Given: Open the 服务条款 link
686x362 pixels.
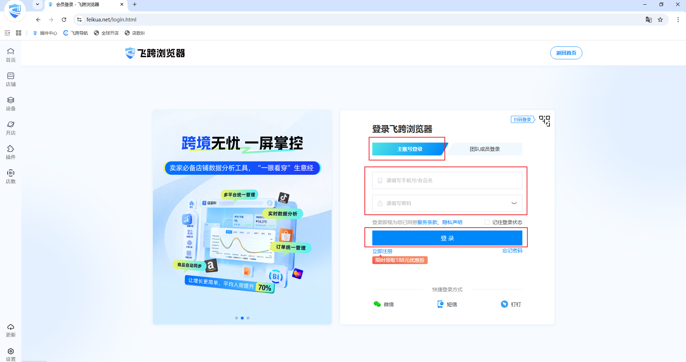Looking at the screenshot, I should click(427, 222).
